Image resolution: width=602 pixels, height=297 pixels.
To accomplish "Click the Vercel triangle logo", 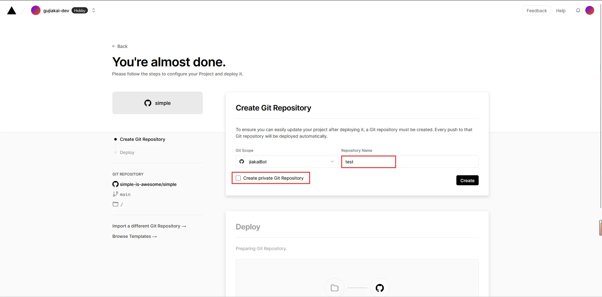I will point(12,11).
